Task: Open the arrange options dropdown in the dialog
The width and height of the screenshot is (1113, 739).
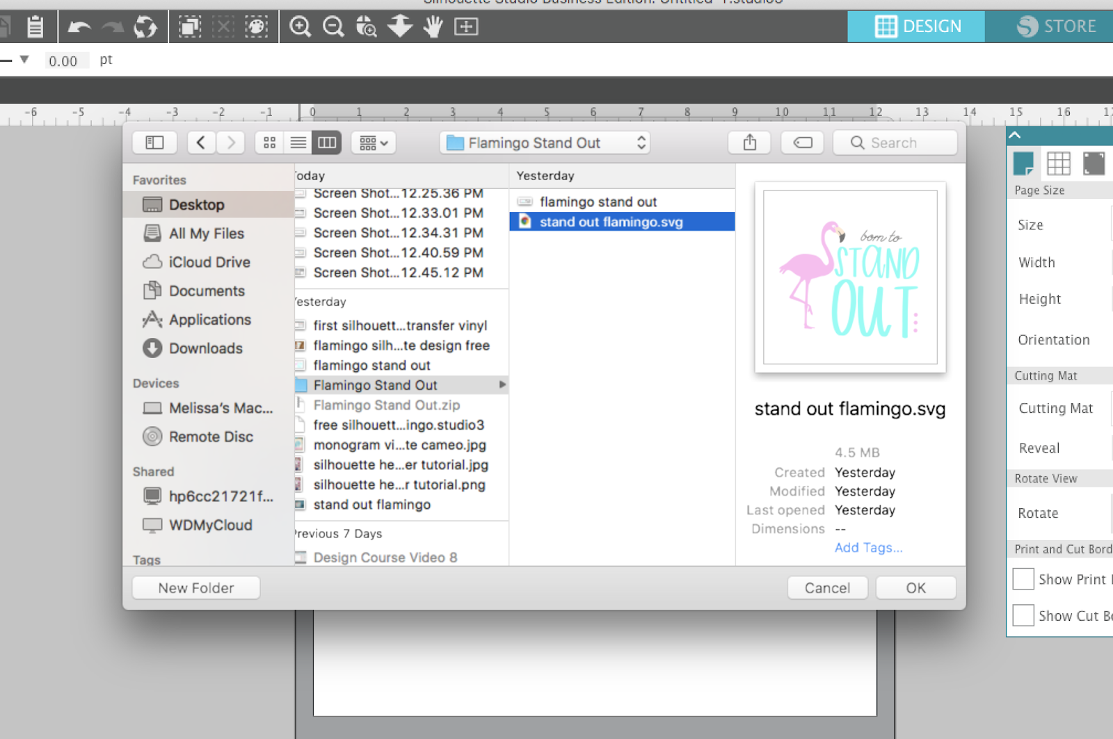Action: click(x=374, y=142)
